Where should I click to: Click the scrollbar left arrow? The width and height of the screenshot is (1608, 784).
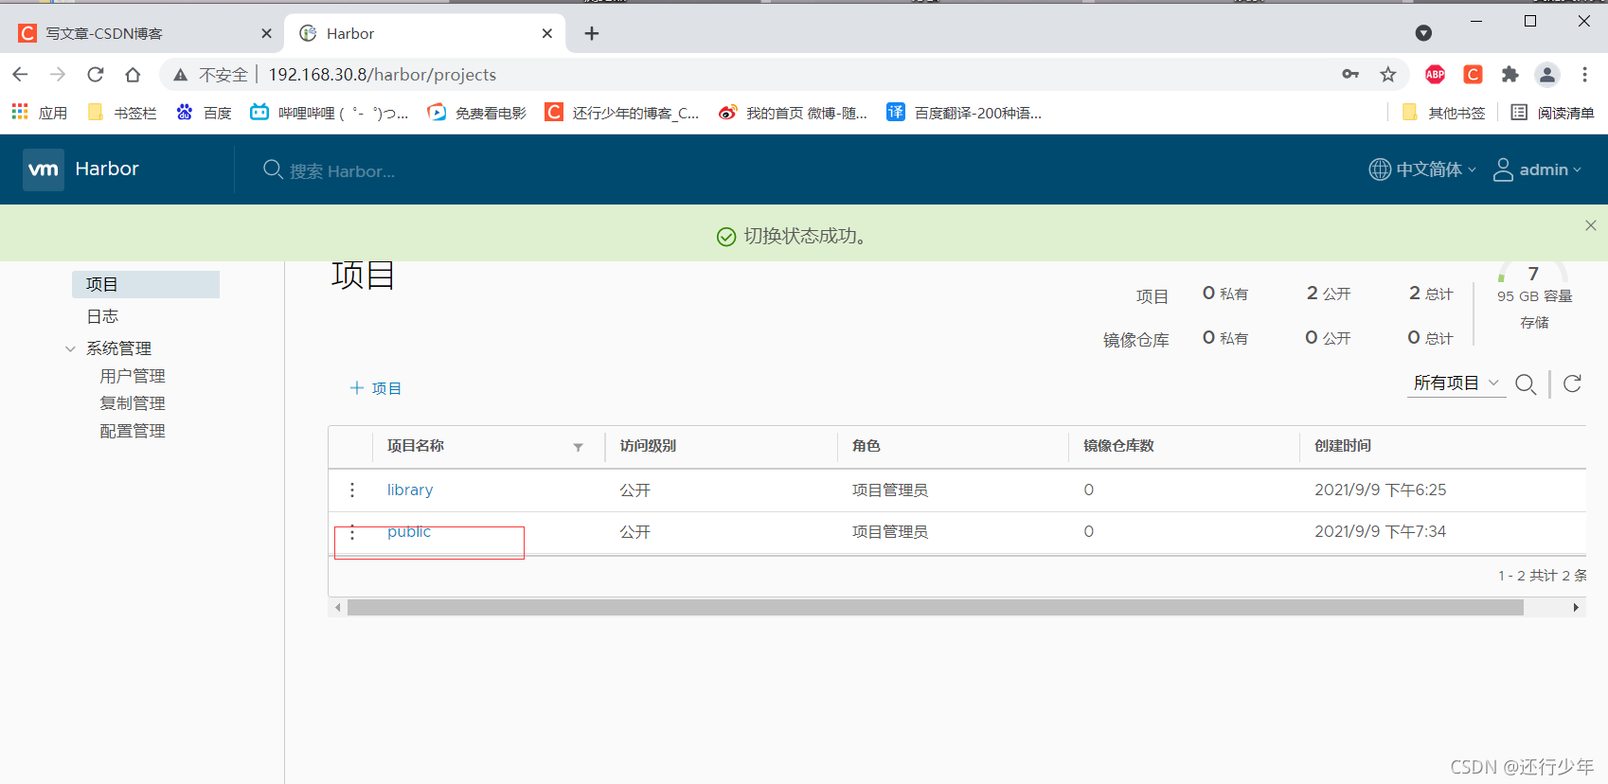point(338,608)
